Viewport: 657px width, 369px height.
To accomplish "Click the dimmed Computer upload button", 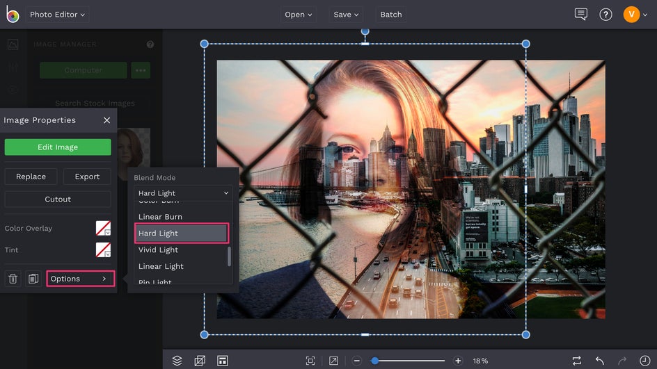I will 84,70.
